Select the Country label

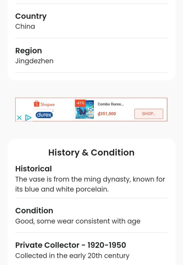31,16
